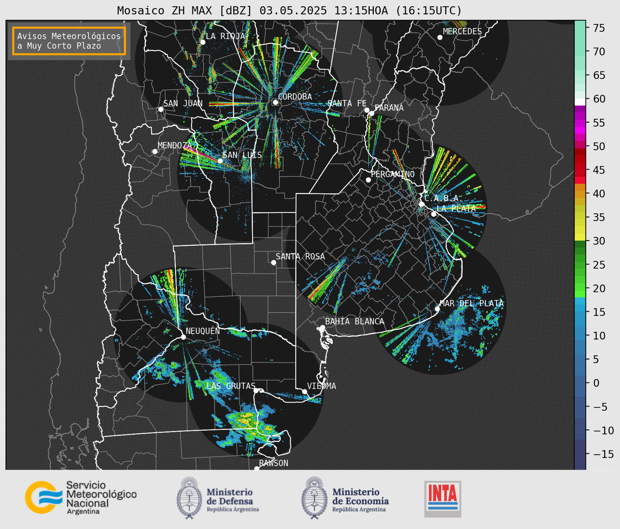Click the white 60 dBZ band on color scale
The image size is (620, 529).
point(580,102)
